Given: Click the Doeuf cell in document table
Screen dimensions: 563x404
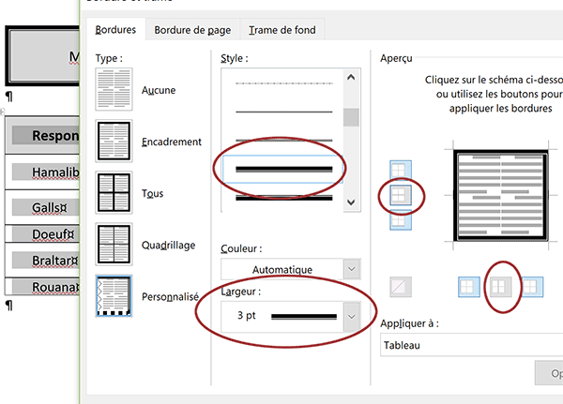Looking at the screenshot, I should point(42,234).
